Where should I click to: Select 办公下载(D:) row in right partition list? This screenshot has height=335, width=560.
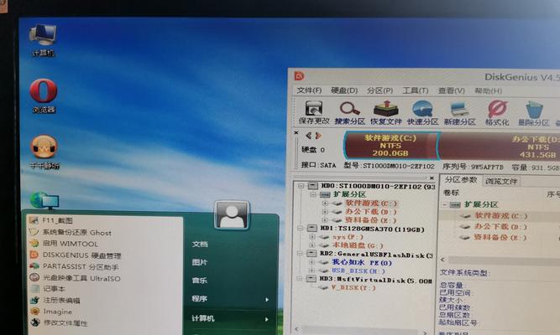[x=500, y=227]
